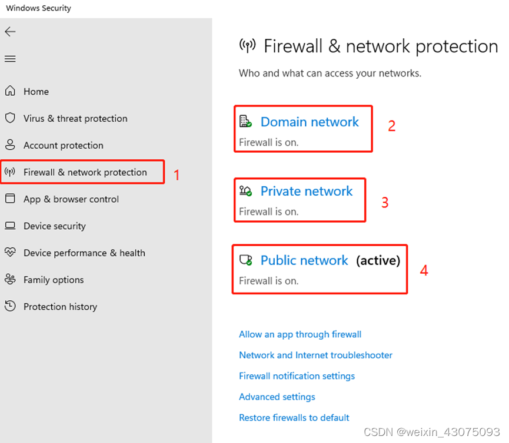Open Network and Internet troubleshooter
509x443 pixels.
[x=315, y=355]
